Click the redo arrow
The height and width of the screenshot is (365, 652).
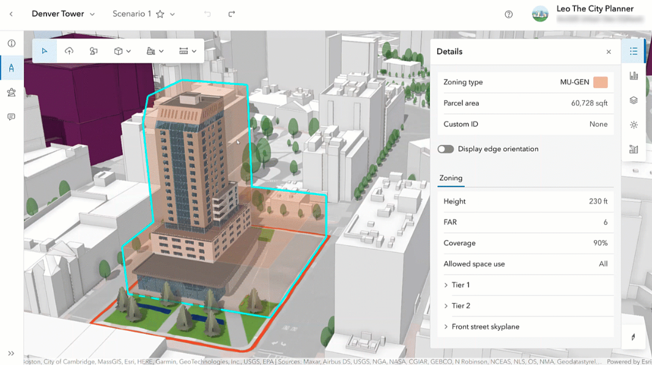click(x=232, y=14)
